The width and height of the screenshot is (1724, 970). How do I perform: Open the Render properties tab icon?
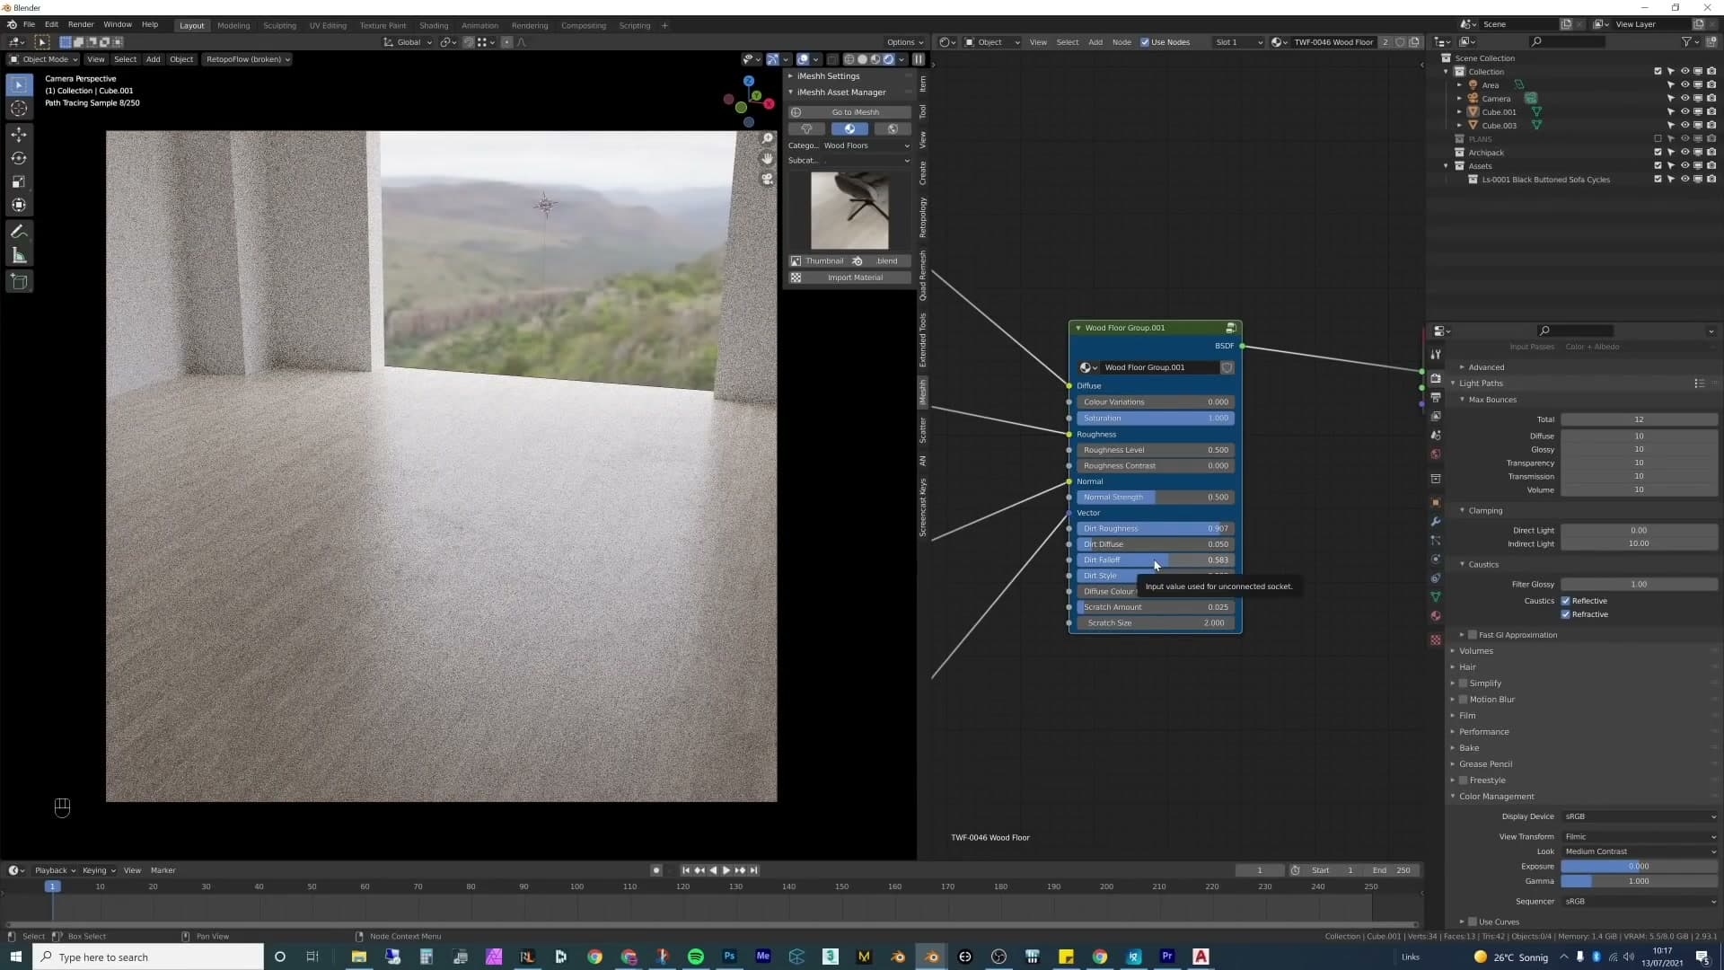1436,378
